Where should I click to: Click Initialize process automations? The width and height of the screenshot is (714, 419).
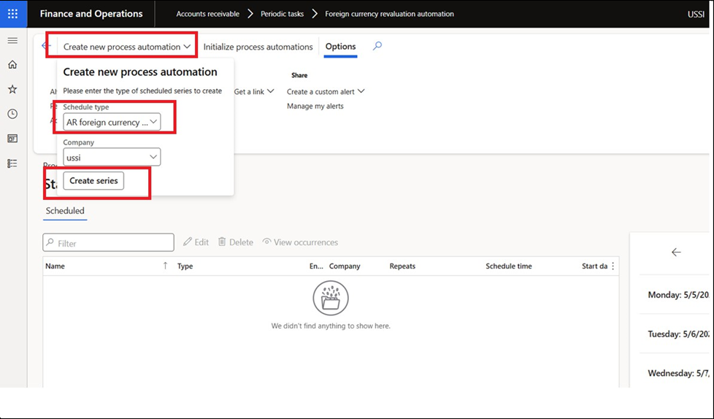(x=258, y=47)
